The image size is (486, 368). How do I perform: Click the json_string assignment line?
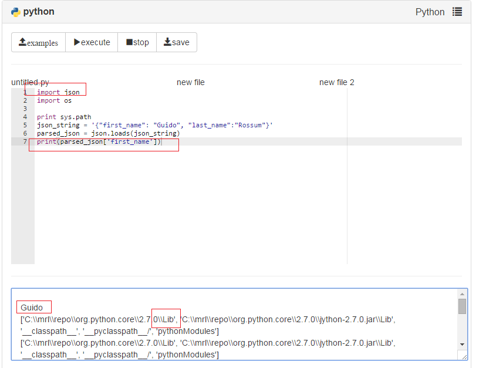[x=155, y=125]
